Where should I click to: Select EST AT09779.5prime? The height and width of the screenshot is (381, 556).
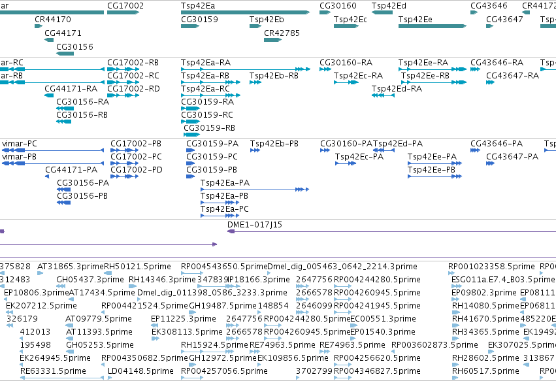pyautogui.click(x=69, y=325)
